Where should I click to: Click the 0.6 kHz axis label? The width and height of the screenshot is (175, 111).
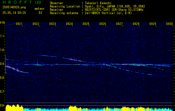pos(2,105)
